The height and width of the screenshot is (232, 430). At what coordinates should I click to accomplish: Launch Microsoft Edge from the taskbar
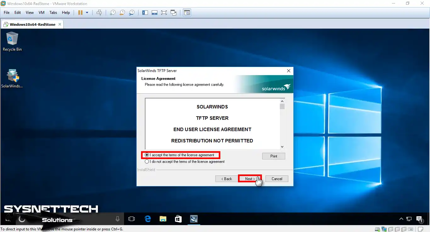coord(148,219)
